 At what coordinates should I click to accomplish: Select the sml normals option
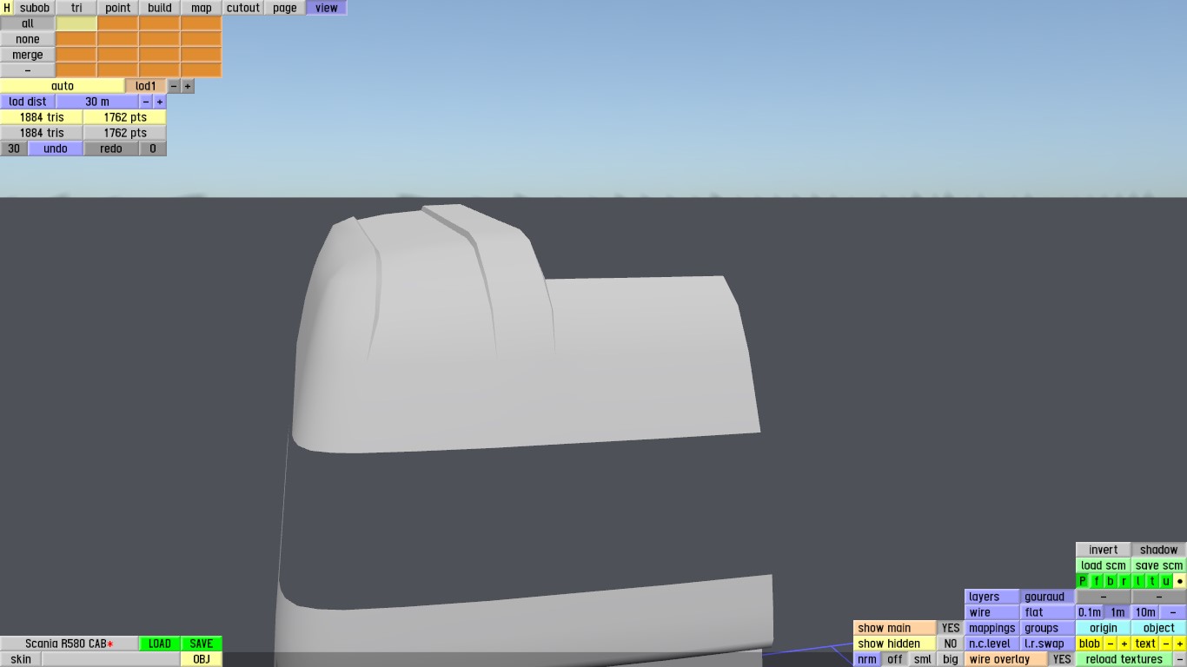(923, 659)
